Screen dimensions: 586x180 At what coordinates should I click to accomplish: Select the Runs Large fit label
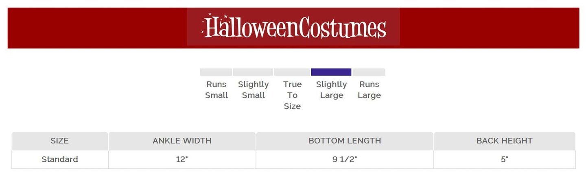[369, 90]
